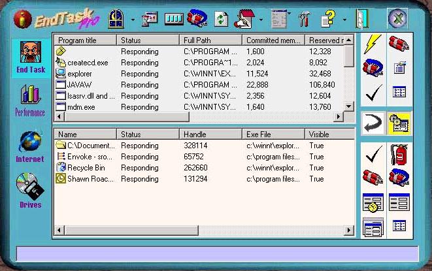Click the yellow question mark help icon
The width and height of the screenshot is (432, 271).
point(328,19)
